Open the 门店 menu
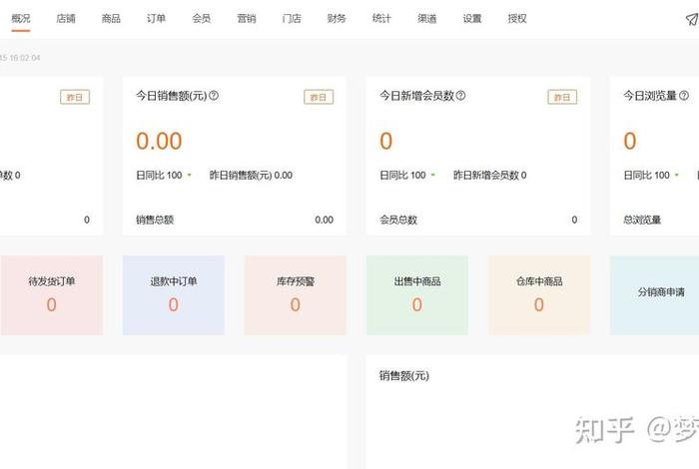 tap(292, 18)
